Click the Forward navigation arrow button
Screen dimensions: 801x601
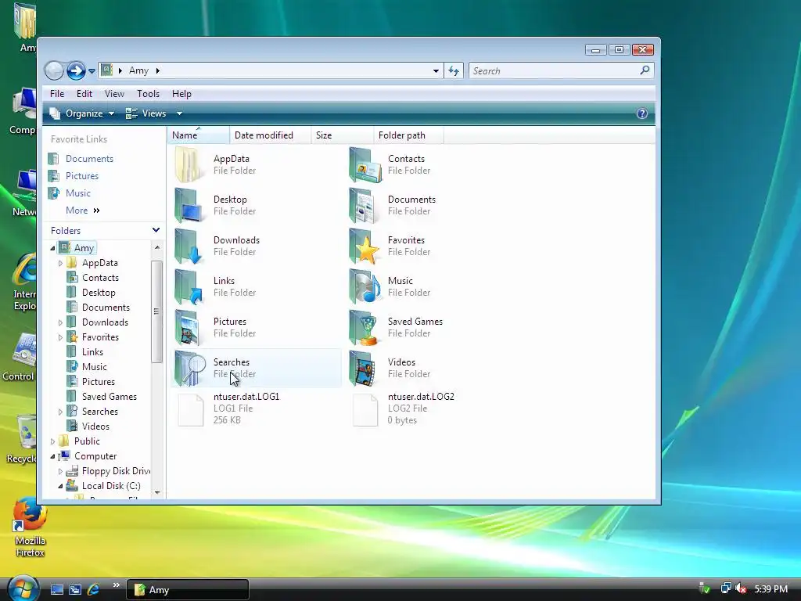pos(76,70)
